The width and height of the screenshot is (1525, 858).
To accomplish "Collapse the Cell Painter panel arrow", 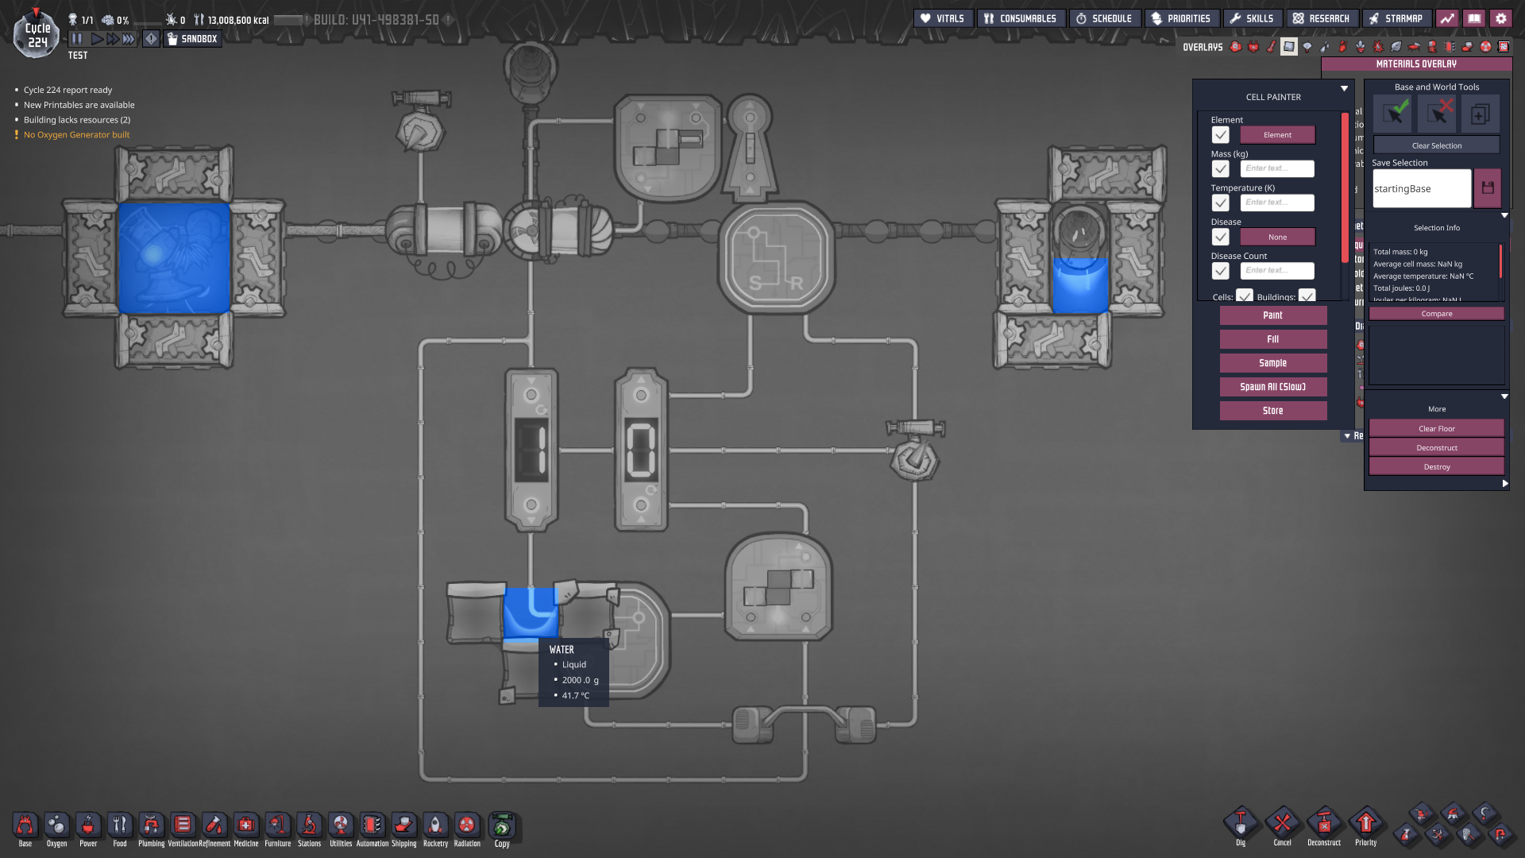I will point(1344,89).
